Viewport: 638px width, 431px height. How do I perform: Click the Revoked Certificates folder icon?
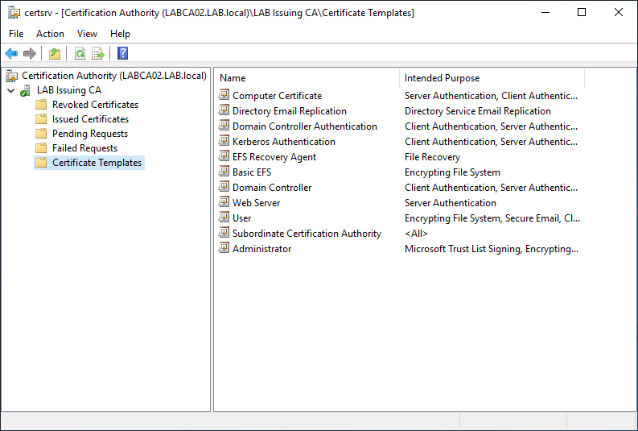click(41, 105)
